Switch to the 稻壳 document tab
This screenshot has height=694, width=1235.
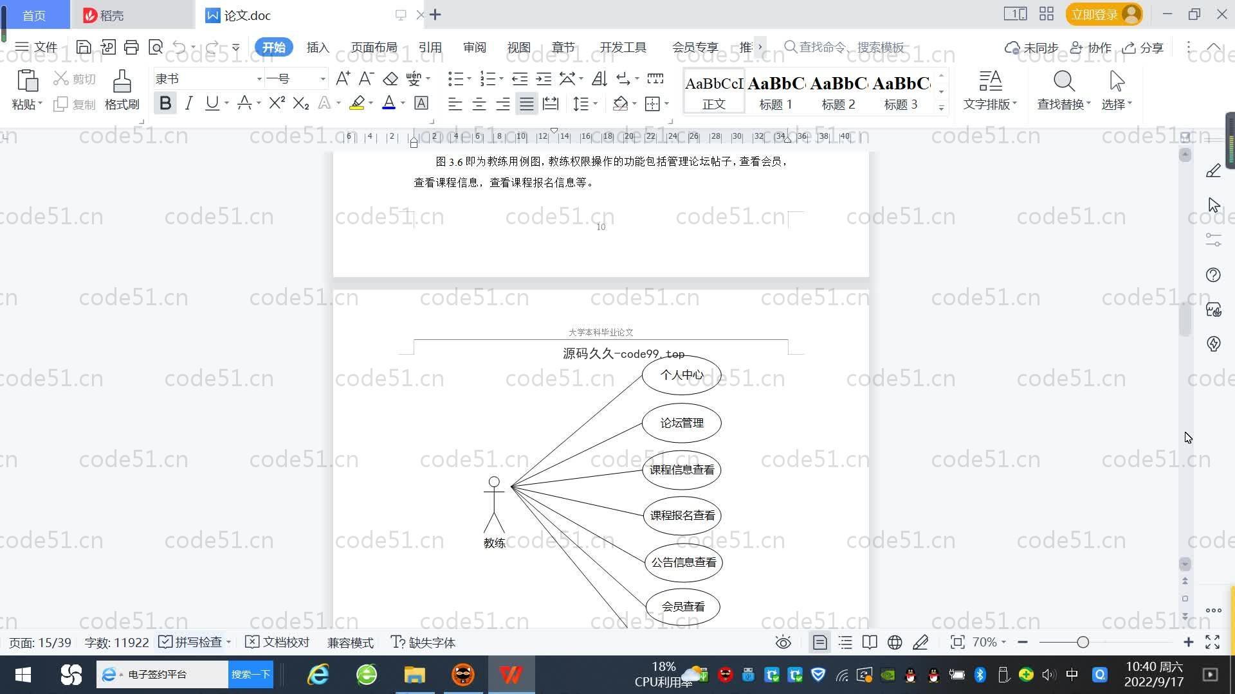(x=131, y=15)
